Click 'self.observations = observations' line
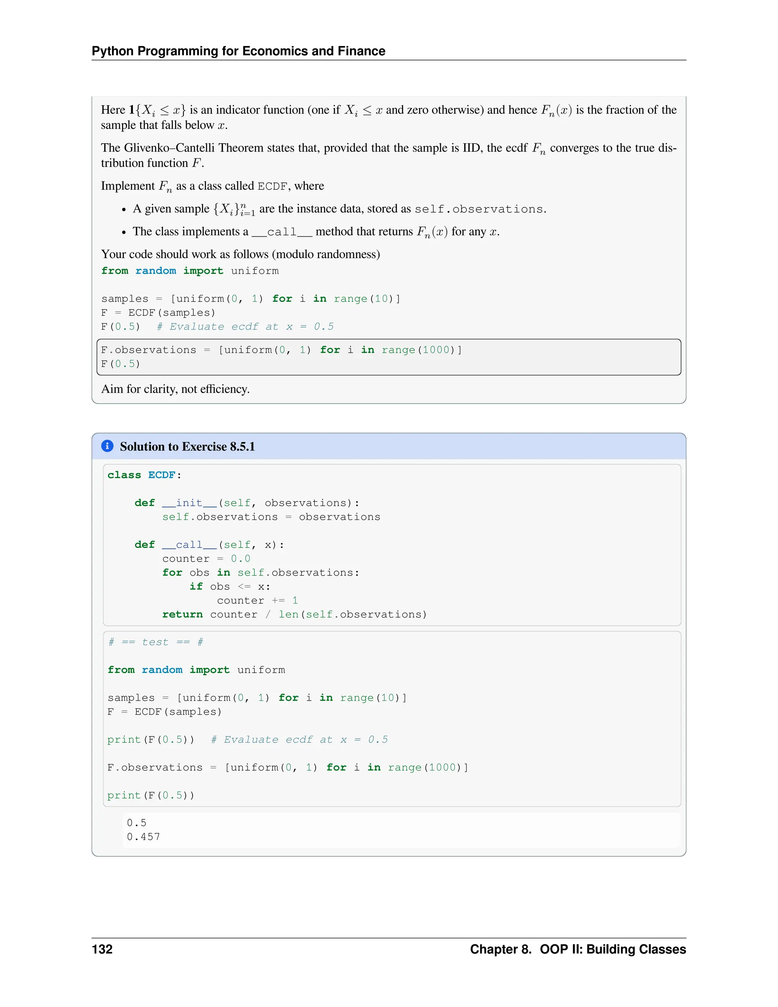This screenshot has height=1007, width=778. click(x=271, y=517)
